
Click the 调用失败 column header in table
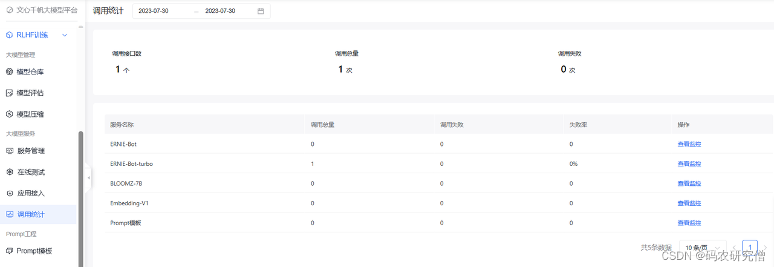452,125
